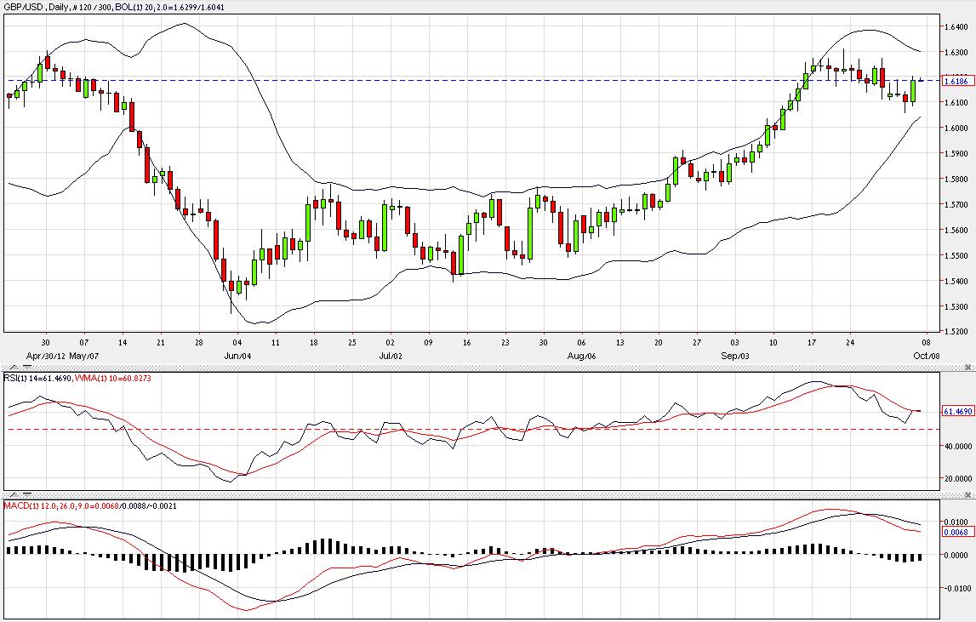The image size is (976, 622).
Task: Click the Aug/06 date label
Action: 582,357
